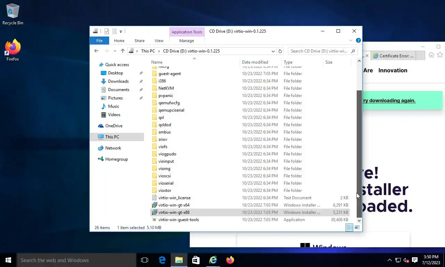Open Documents in navigation pane
Viewport: 445px width, 267px height.
pos(119,90)
